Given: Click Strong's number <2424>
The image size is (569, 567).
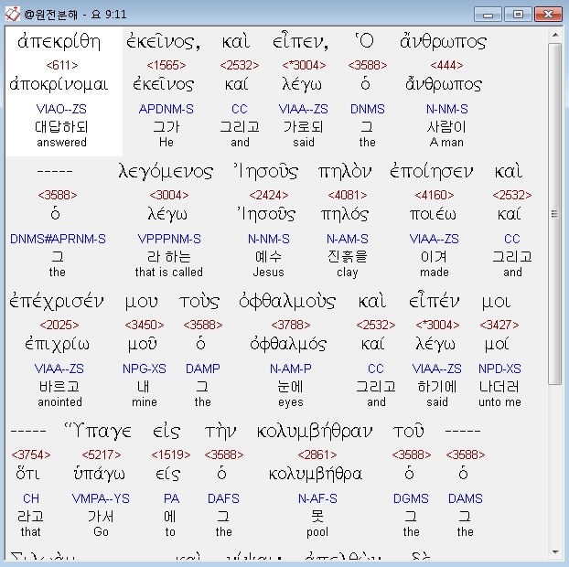Looking at the screenshot, I should click(x=269, y=195).
